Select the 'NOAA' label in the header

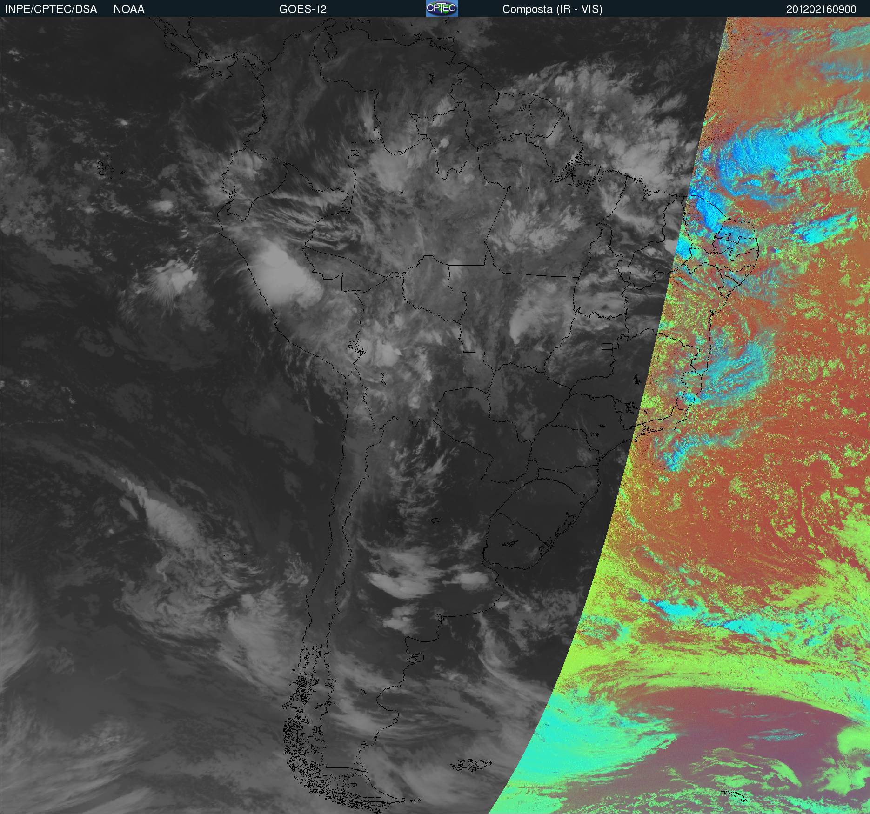[x=129, y=9]
